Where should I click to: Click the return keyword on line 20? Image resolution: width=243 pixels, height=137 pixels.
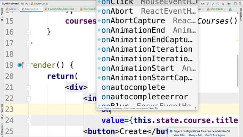[61, 76]
